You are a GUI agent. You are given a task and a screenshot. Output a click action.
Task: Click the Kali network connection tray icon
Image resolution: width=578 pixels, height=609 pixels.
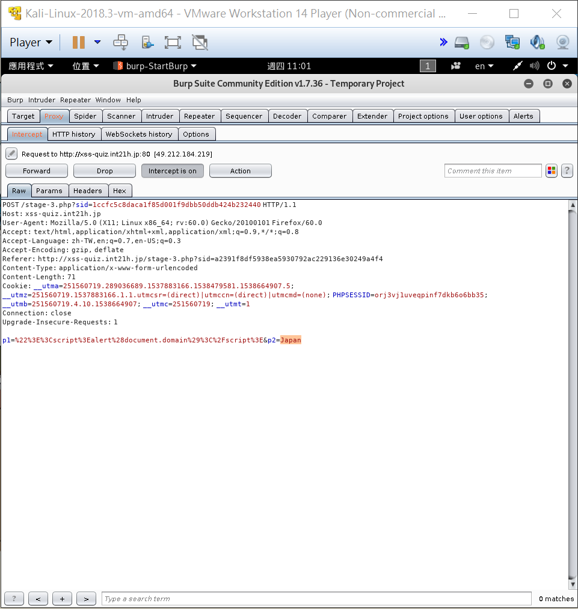[x=517, y=66]
